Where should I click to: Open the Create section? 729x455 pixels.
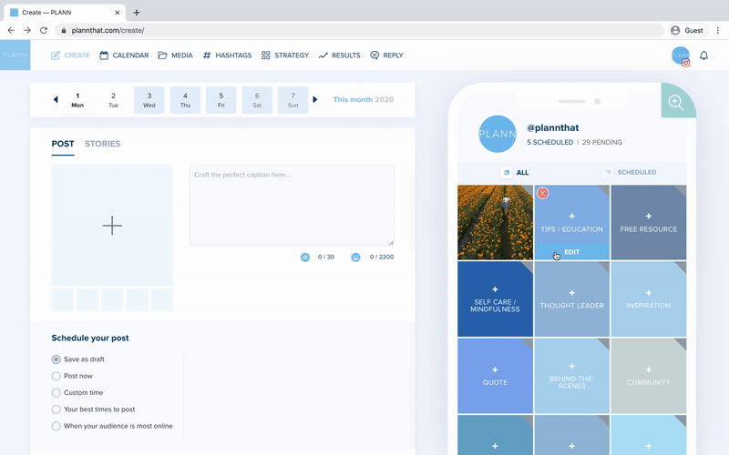click(70, 56)
